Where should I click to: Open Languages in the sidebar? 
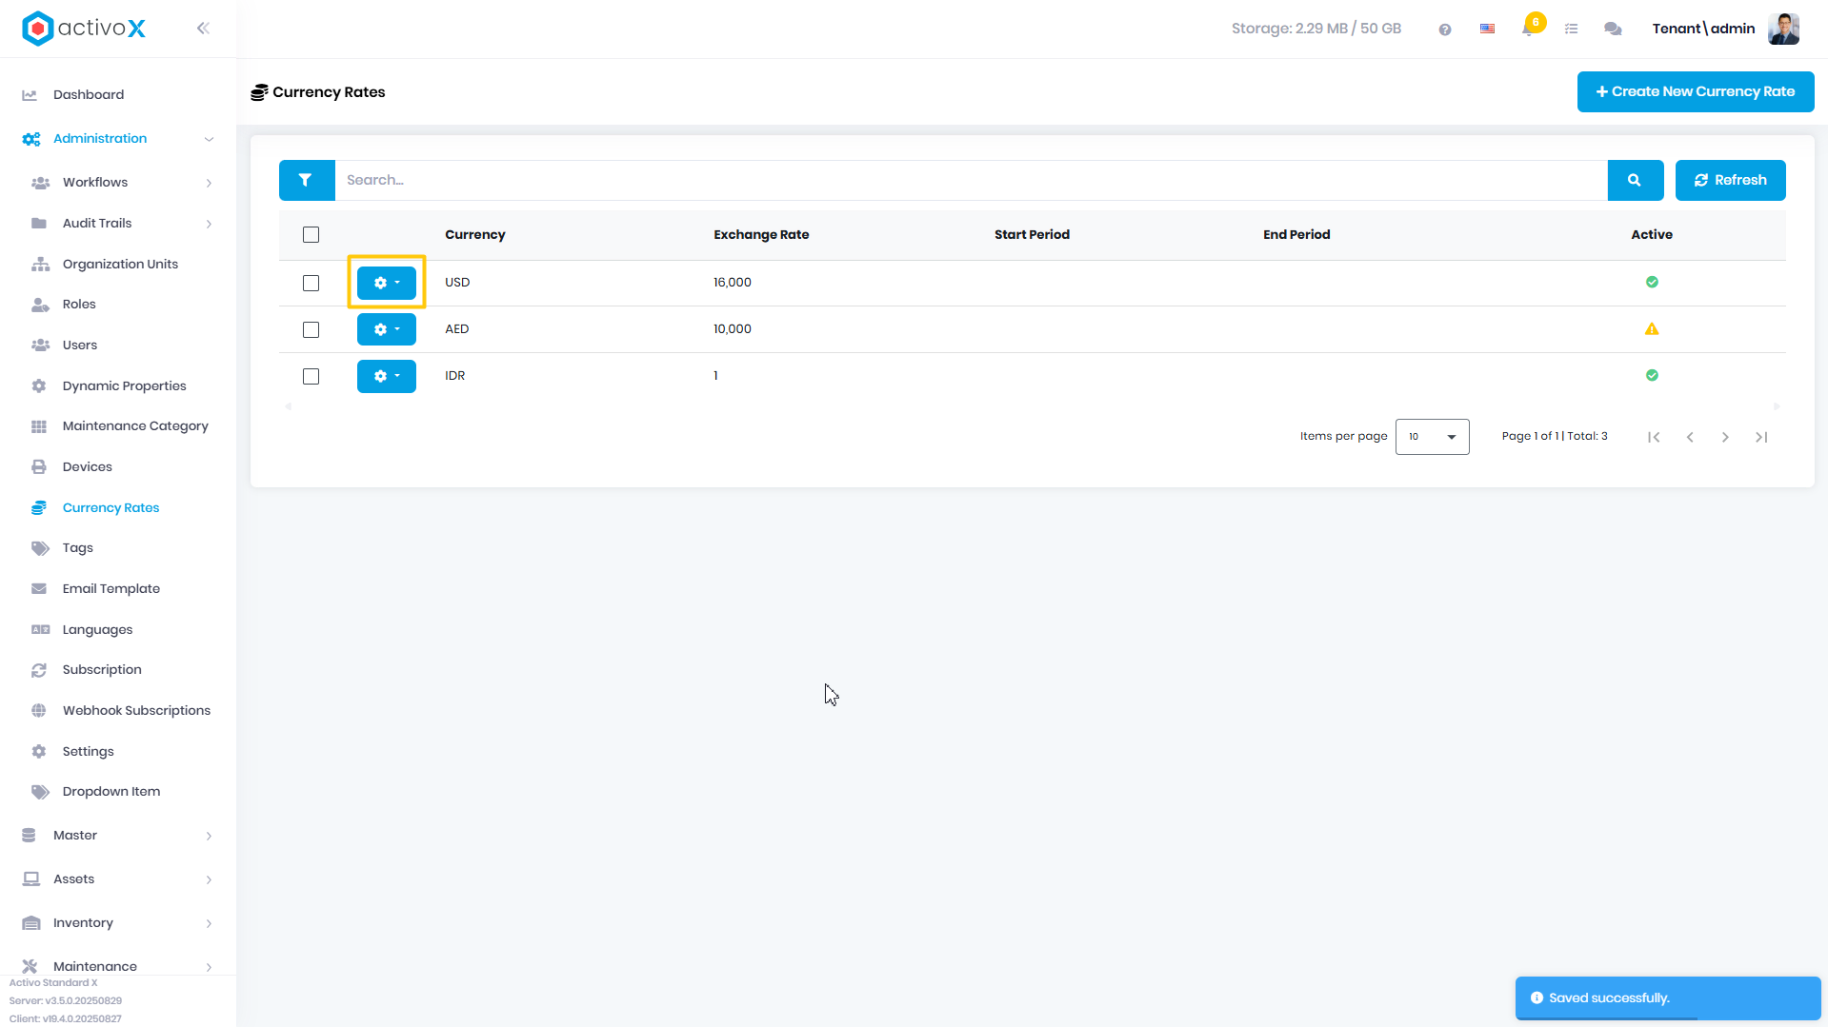(97, 630)
